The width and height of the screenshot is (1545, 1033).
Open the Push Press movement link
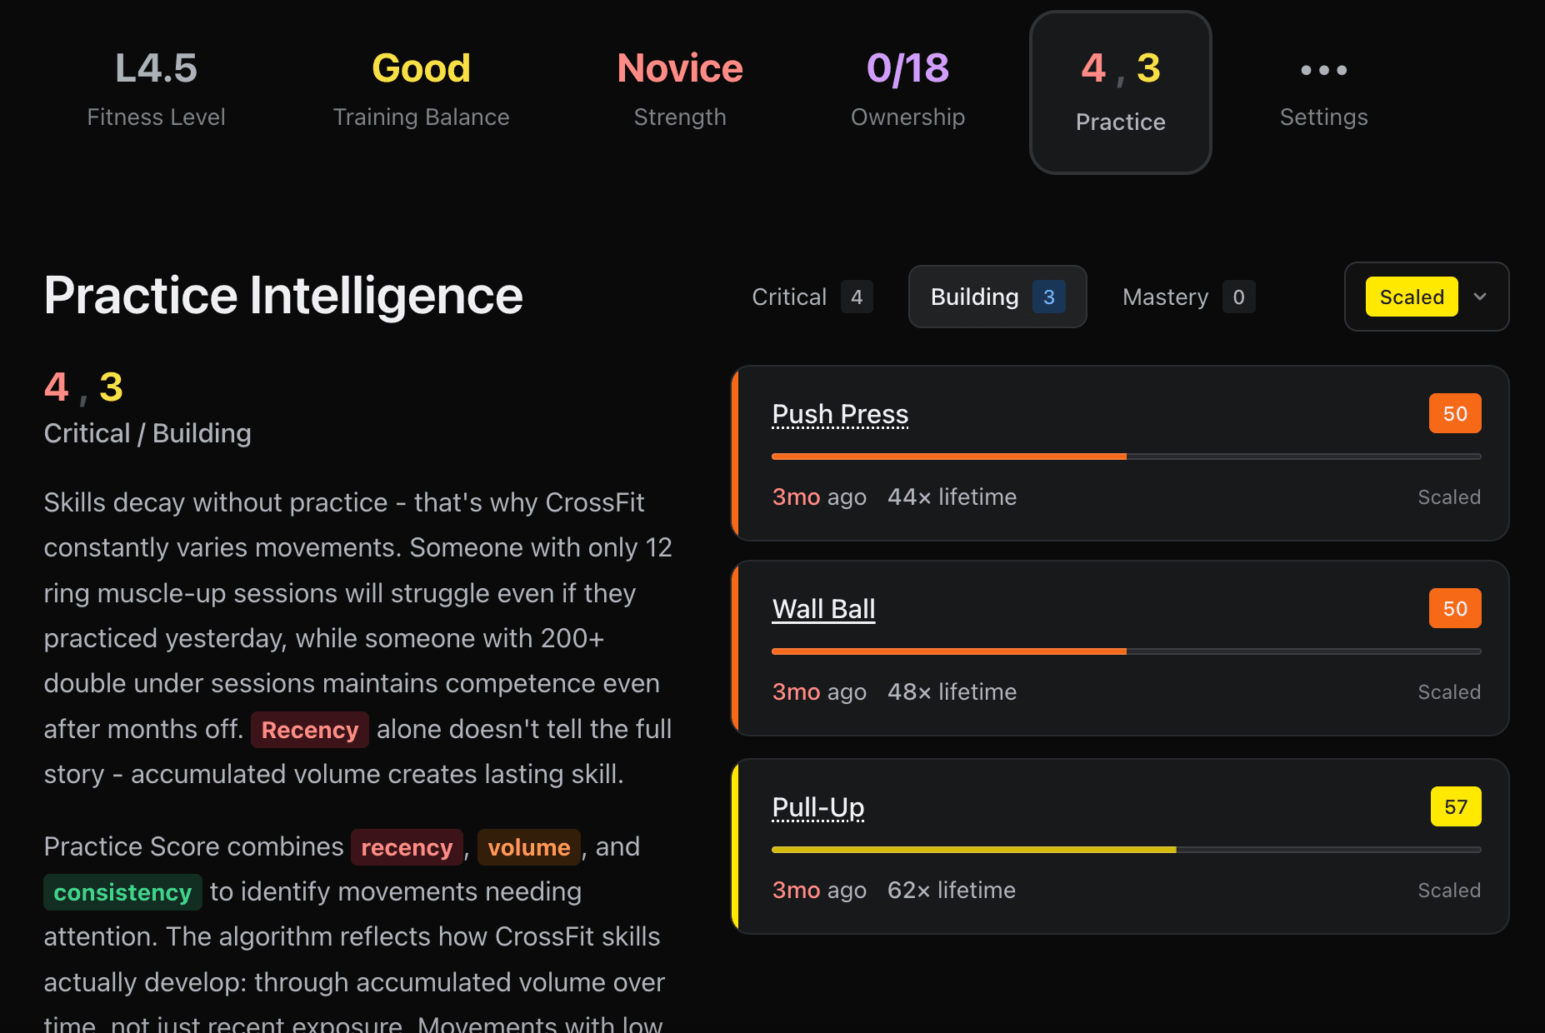[x=840, y=414]
